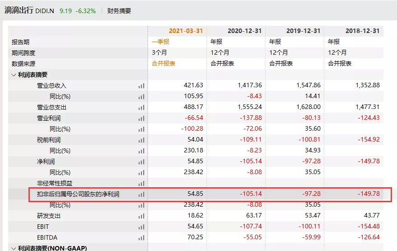Open chart icon for 扣非后归属母公司股东的净利润 row
Viewport: 397px width, 251px height.
tap(141, 194)
